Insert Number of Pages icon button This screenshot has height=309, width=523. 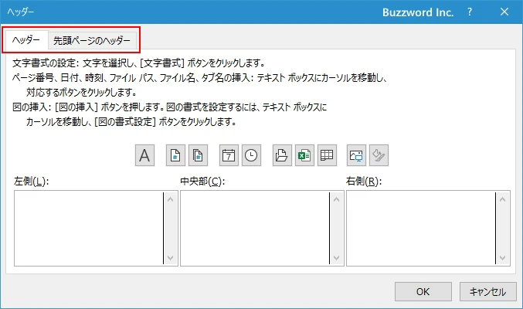click(198, 155)
